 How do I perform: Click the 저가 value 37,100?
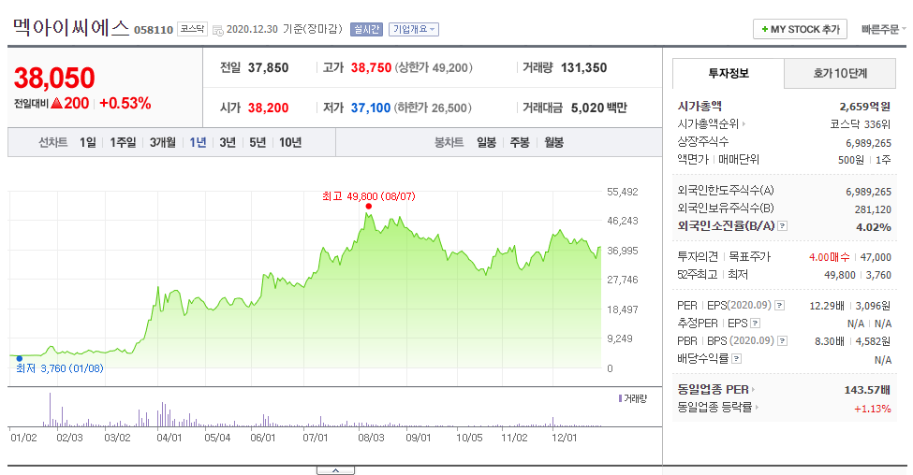click(x=370, y=108)
